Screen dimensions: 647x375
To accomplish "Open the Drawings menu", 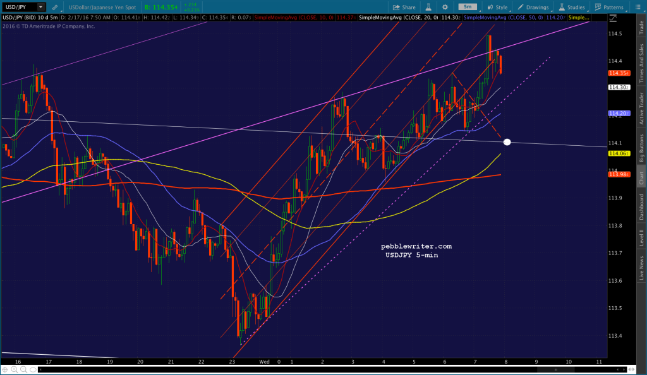I will point(533,7).
